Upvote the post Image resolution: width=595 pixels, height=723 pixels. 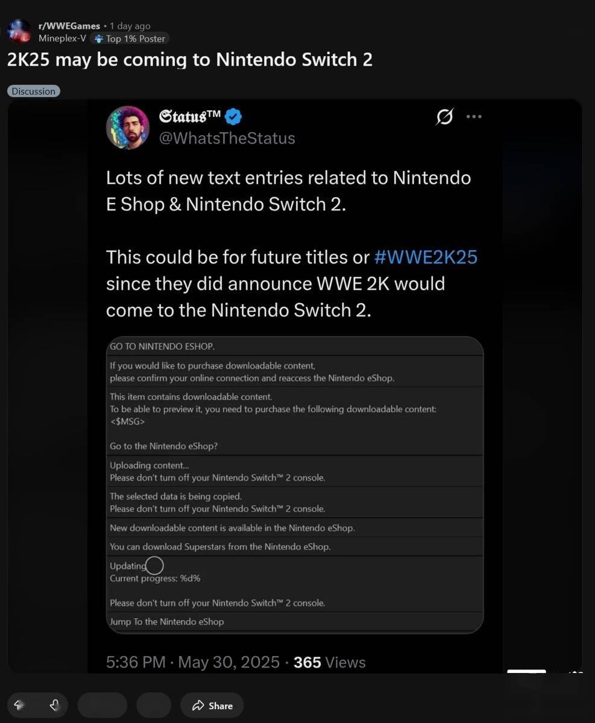19,705
